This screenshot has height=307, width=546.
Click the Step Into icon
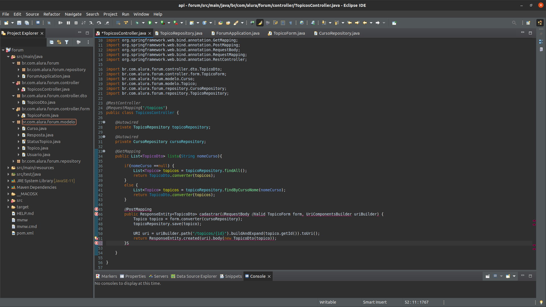pyautogui.click(x=91, y=23)
